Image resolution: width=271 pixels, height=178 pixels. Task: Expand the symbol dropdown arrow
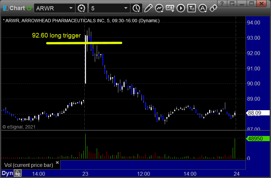click(71, 8)
